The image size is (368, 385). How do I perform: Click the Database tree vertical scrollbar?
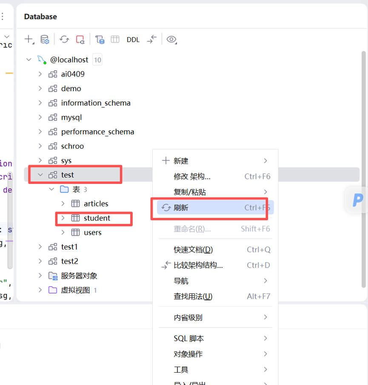click(x=364, y=170)
